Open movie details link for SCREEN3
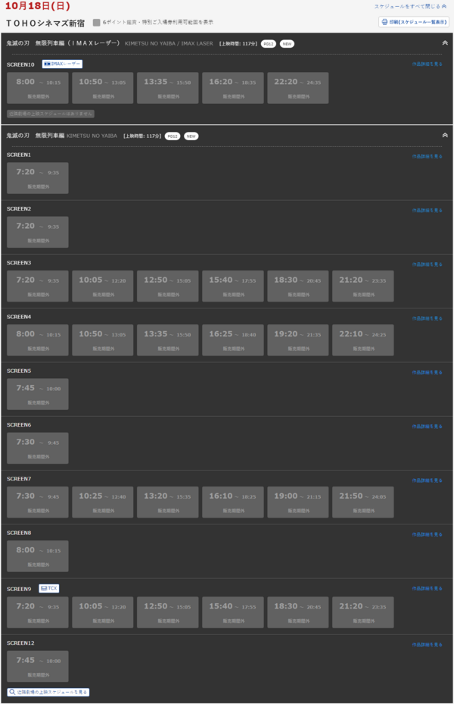 click(x=427, y=264)
